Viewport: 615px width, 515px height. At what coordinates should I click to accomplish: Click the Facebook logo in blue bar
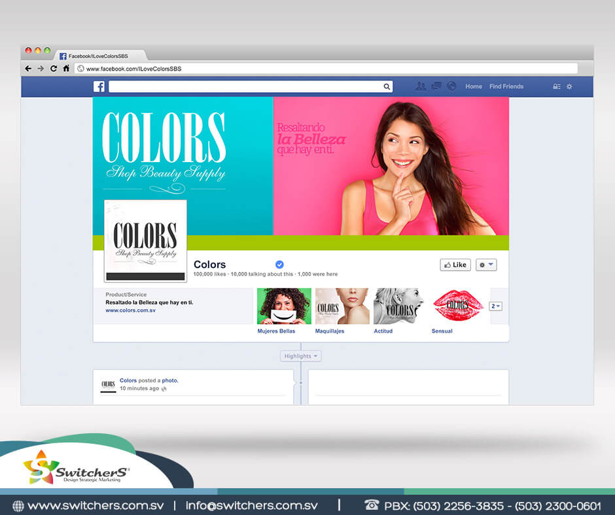click(99, 87)
